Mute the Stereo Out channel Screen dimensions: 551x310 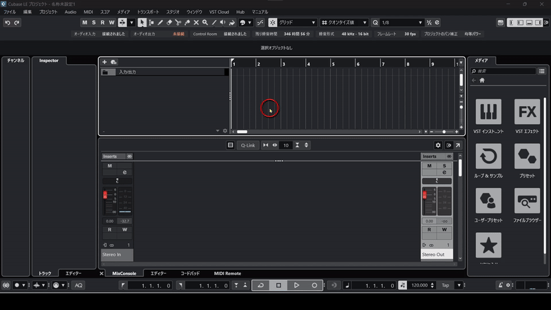[429, 165]
